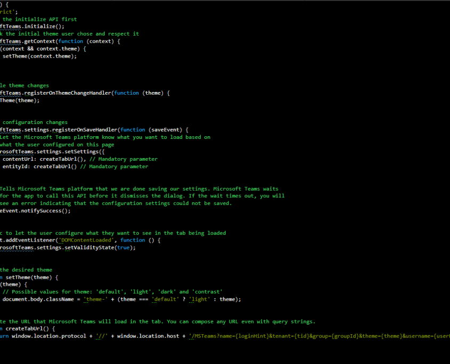Click the comment 'the desired theme'
Image resolution: width=450 pixels, height=364 pixels.
(x=26, y=270)
